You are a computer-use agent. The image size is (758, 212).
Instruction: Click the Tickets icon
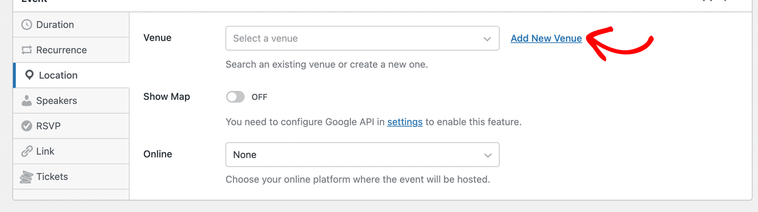[x=27, y=177]
